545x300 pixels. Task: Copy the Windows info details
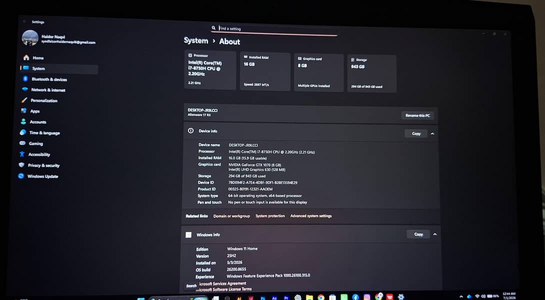coord(418,234)
